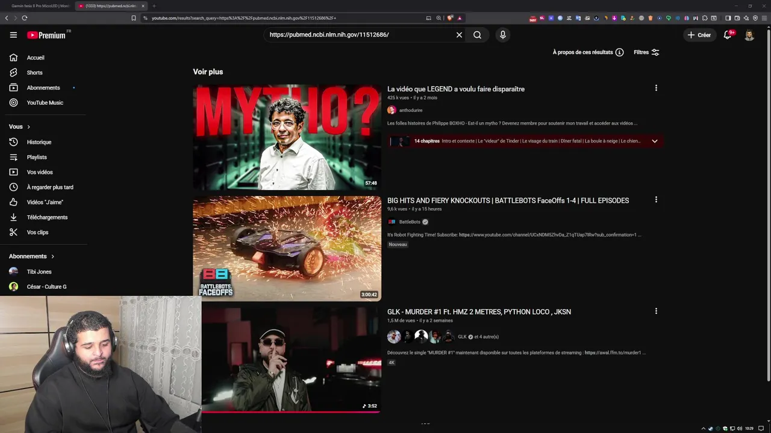
Task: Reload the page in browser
Action: [x=25, y=18]
